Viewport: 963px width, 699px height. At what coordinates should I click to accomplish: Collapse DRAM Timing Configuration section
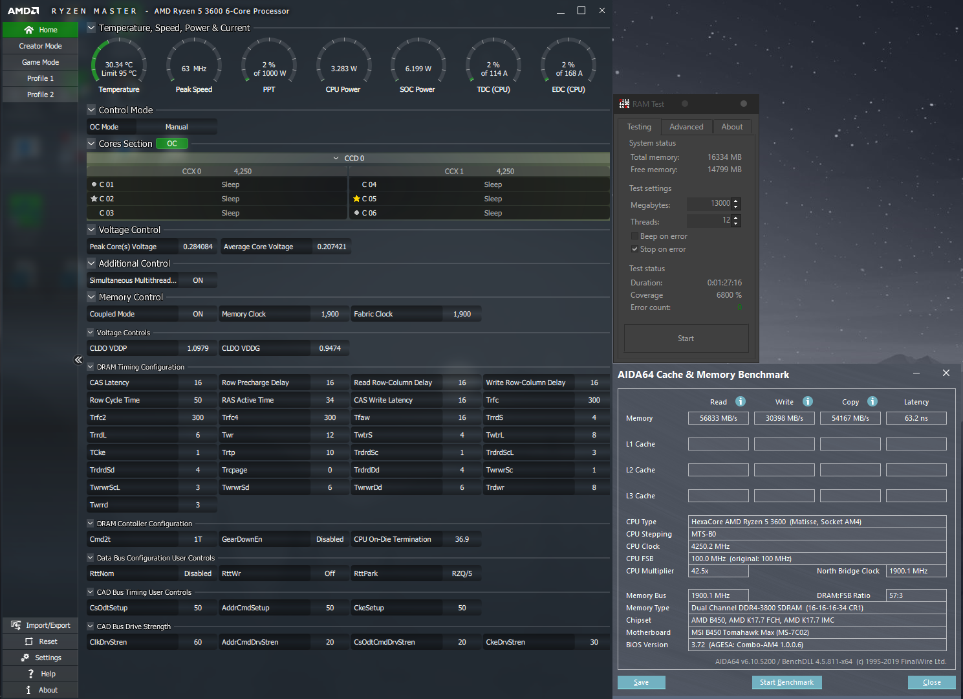[x=91, y=367]
